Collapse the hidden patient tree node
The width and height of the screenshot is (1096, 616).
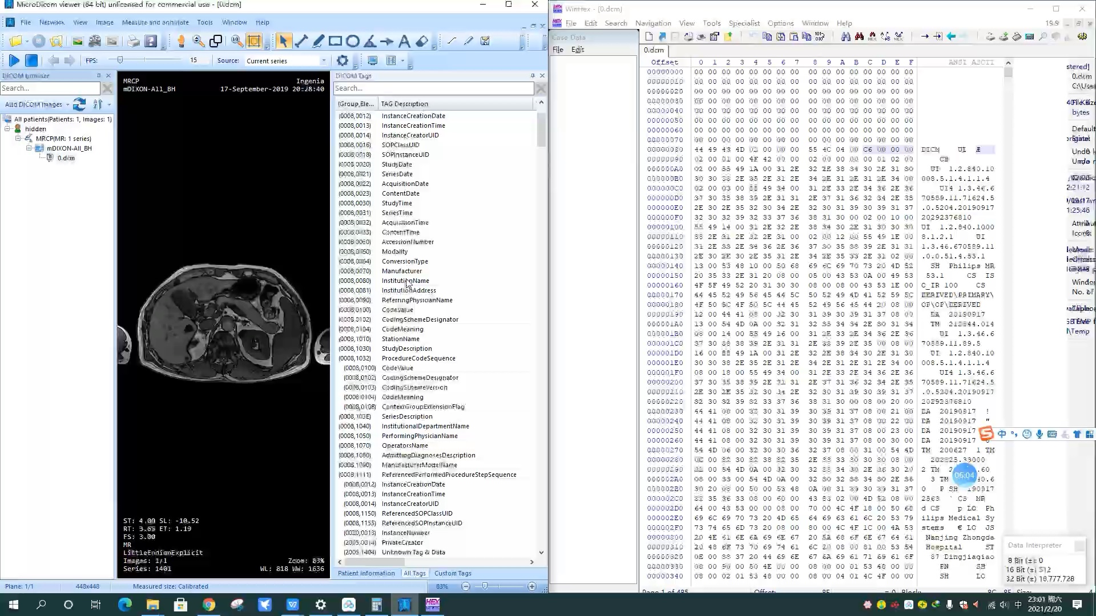coord(8,129)
